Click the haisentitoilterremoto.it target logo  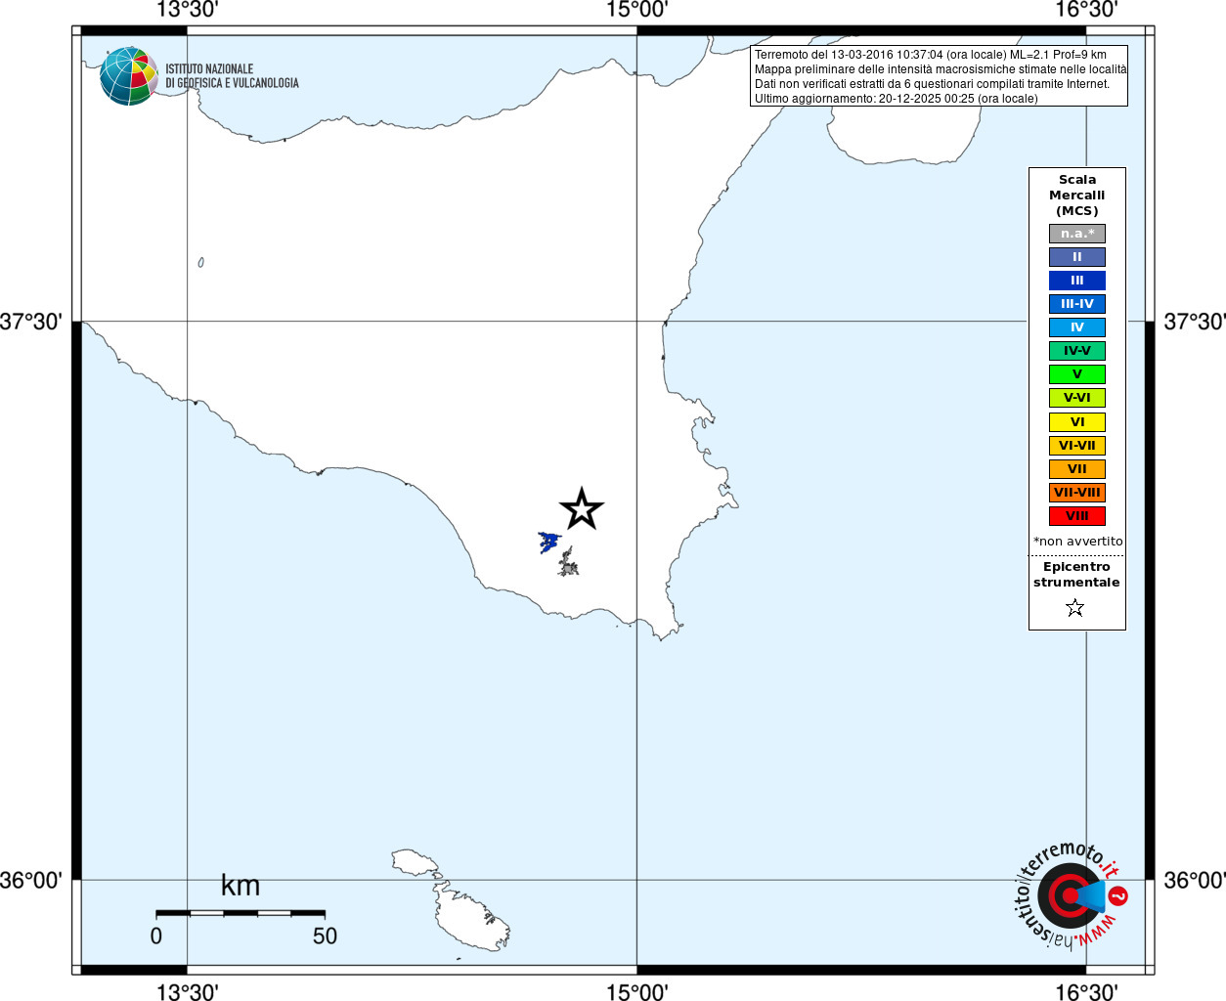pos(1072,895)
